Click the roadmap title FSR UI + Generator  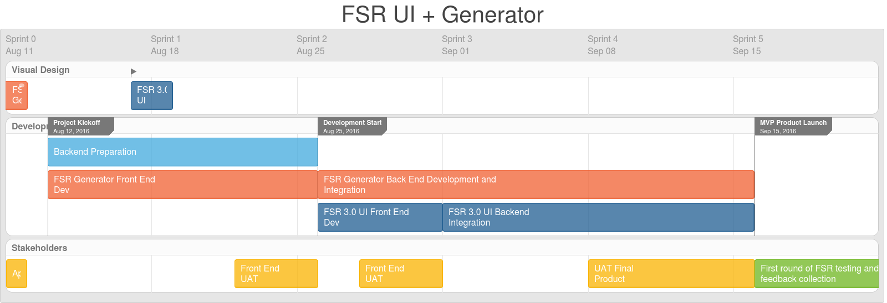442,14
